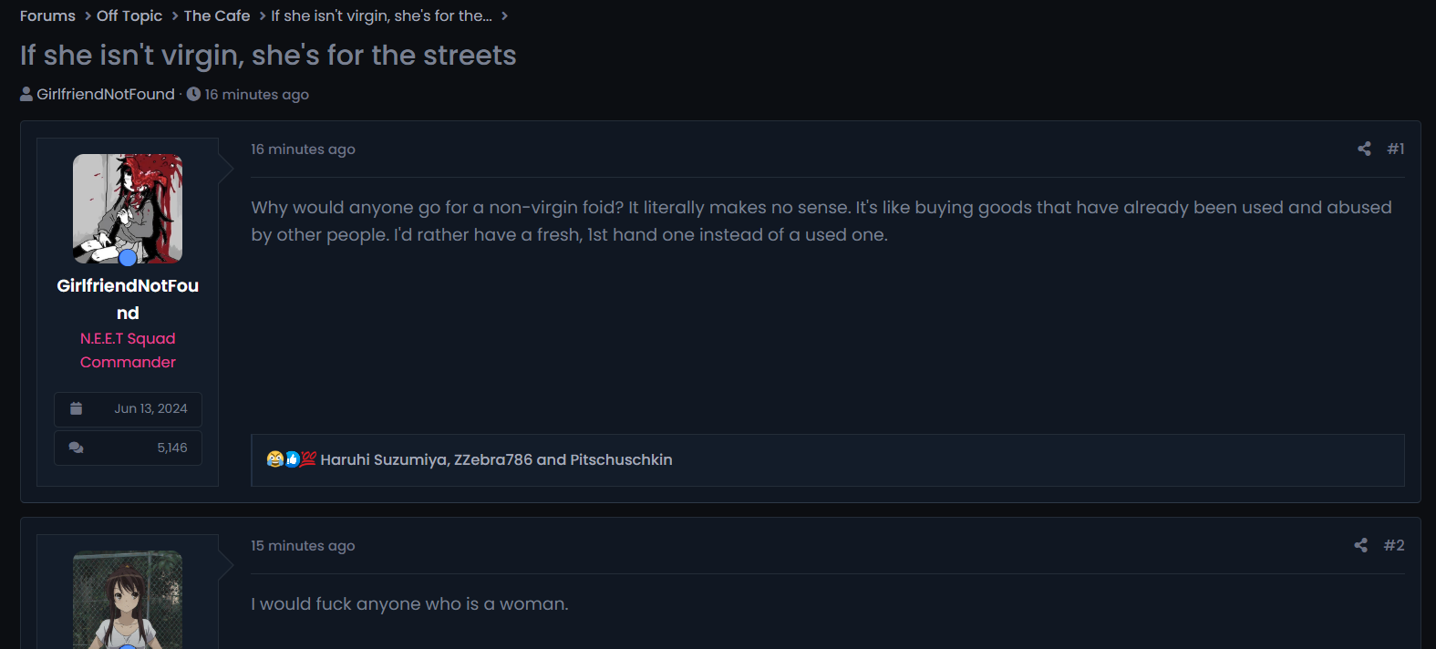Click the messages bubble icon beside 5,146

(x=77, y=448)
